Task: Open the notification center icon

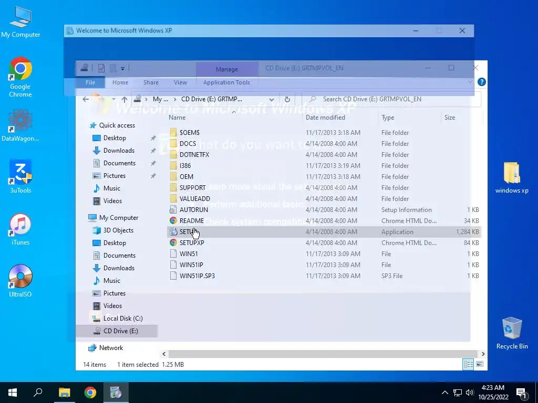Action: [522, 393]
